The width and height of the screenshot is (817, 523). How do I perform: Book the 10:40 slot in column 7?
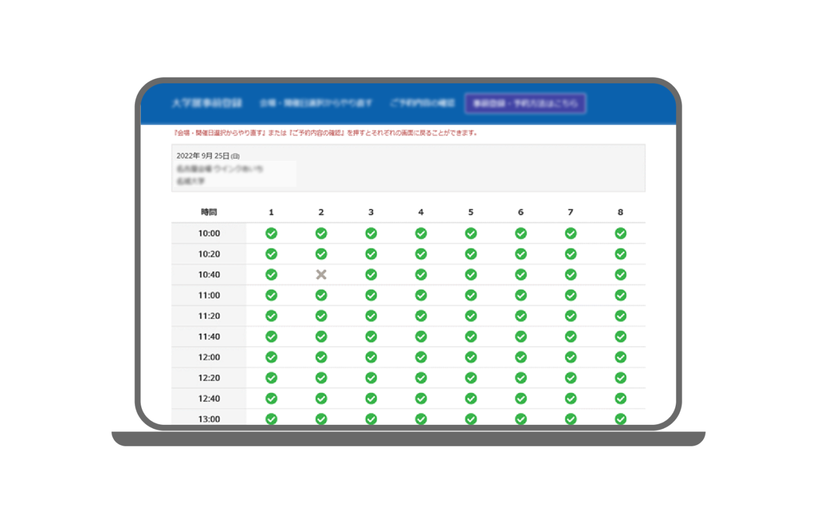click(571, 275)
